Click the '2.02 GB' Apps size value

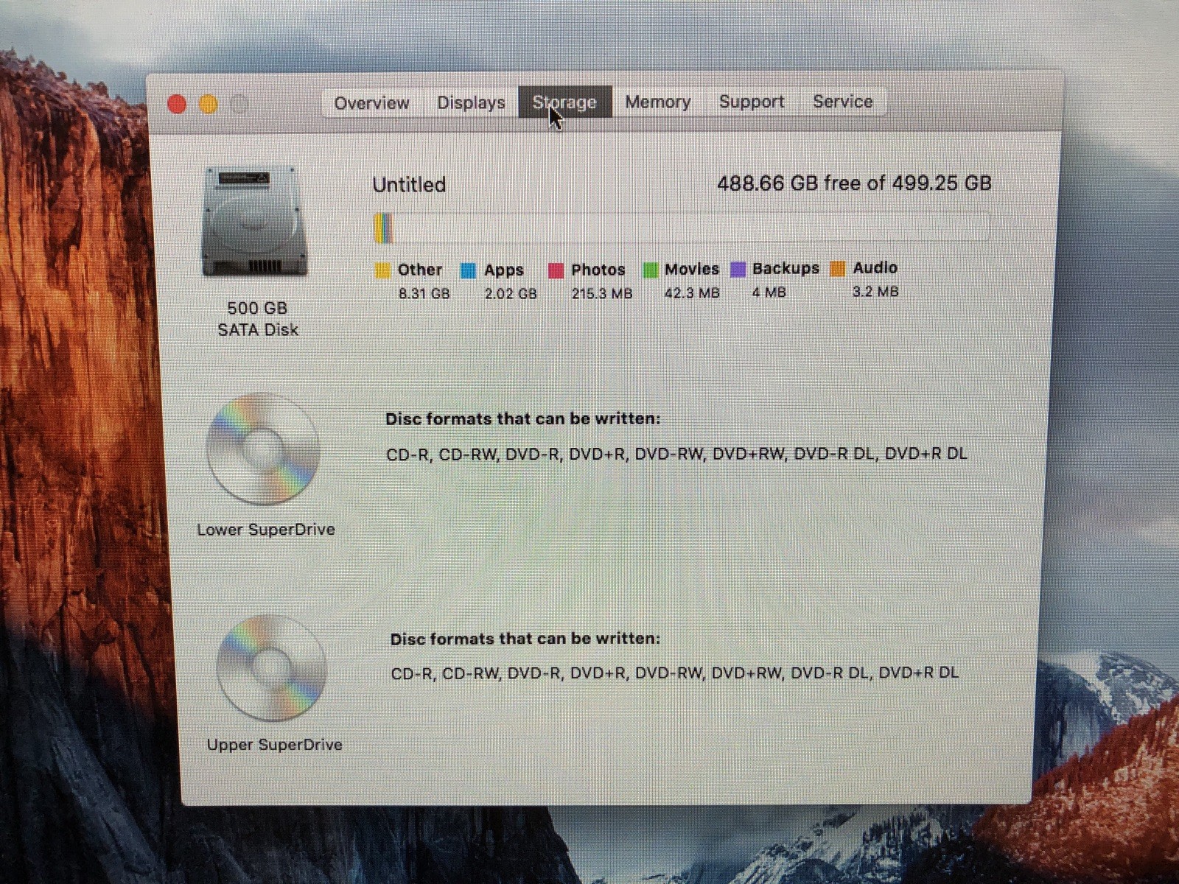[x=511, y=293]
